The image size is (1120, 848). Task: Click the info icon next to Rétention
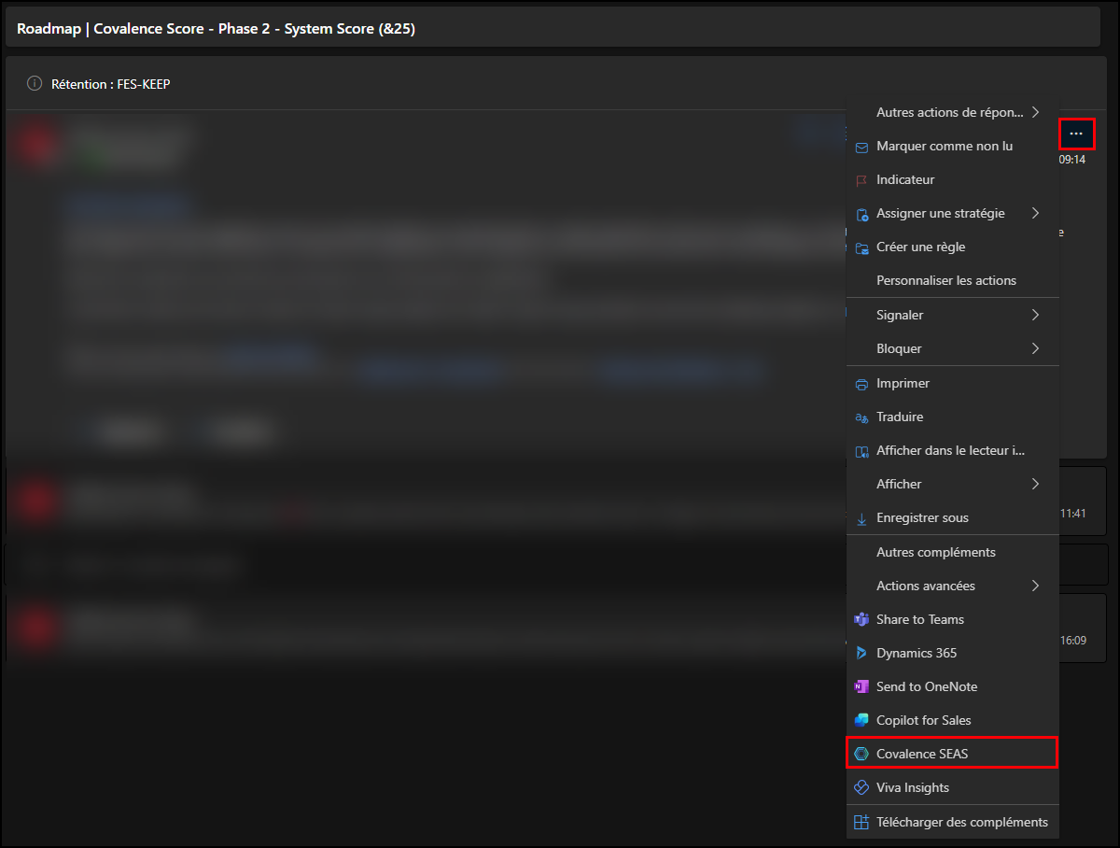(x=35, y=84)
